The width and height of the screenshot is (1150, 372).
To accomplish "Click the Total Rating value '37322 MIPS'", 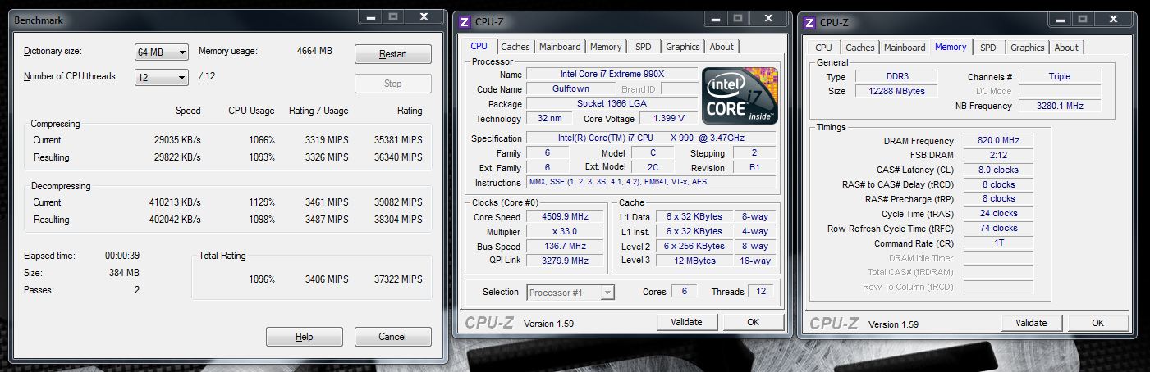I will (x=398, y=279).
